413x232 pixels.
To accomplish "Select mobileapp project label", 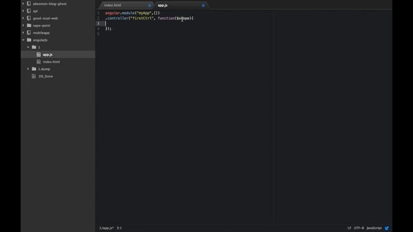I will (x=41, y=33).
